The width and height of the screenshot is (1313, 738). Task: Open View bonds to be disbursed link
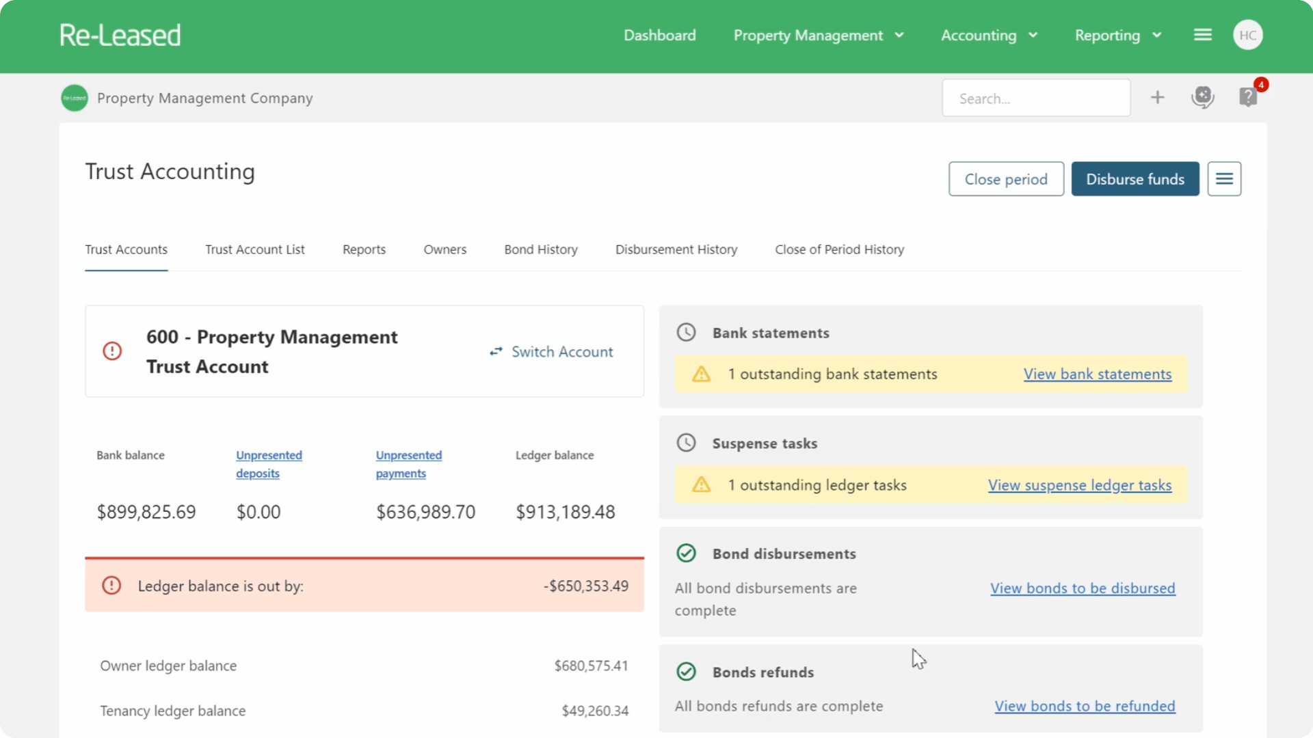(1083, 588)
